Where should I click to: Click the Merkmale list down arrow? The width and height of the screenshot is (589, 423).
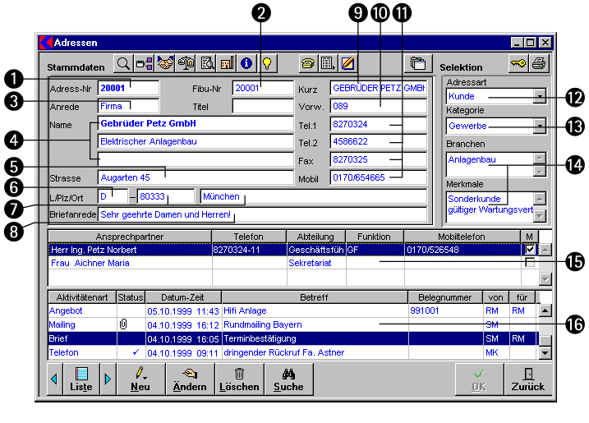[539, 216]
